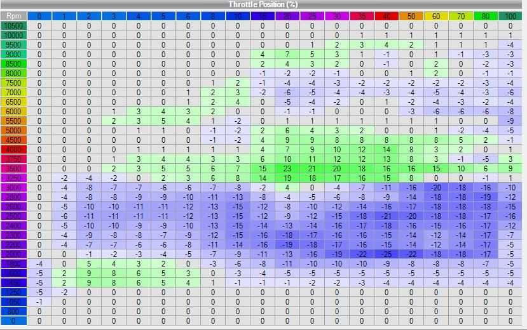Select the 10500 Rpm row header
Image resolution: width=527 pixels, height=330 pixels.
coord(13,25)
